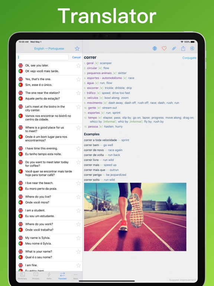Image resolution: width=214 pixels, height=286 pixels.
Task: Tap the example "be jeopardized"
Action: point(116,175)
